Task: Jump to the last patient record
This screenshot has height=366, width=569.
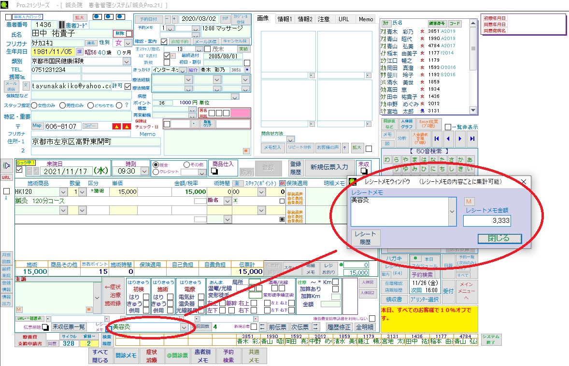Action: [x=472, y=138]
